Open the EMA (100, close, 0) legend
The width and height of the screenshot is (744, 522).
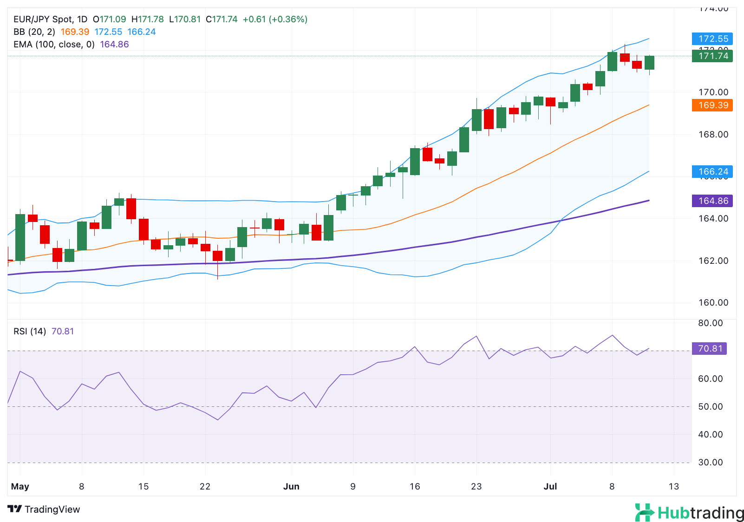(x=54, y=44)
